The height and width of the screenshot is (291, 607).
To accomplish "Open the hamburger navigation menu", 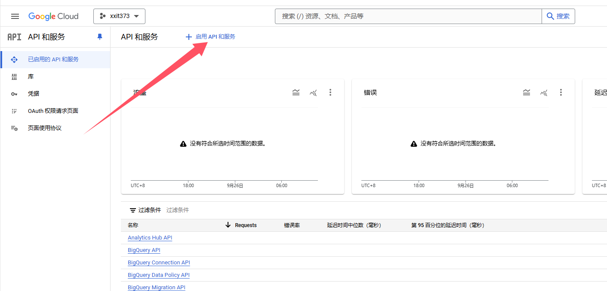I will pos(15,16).
